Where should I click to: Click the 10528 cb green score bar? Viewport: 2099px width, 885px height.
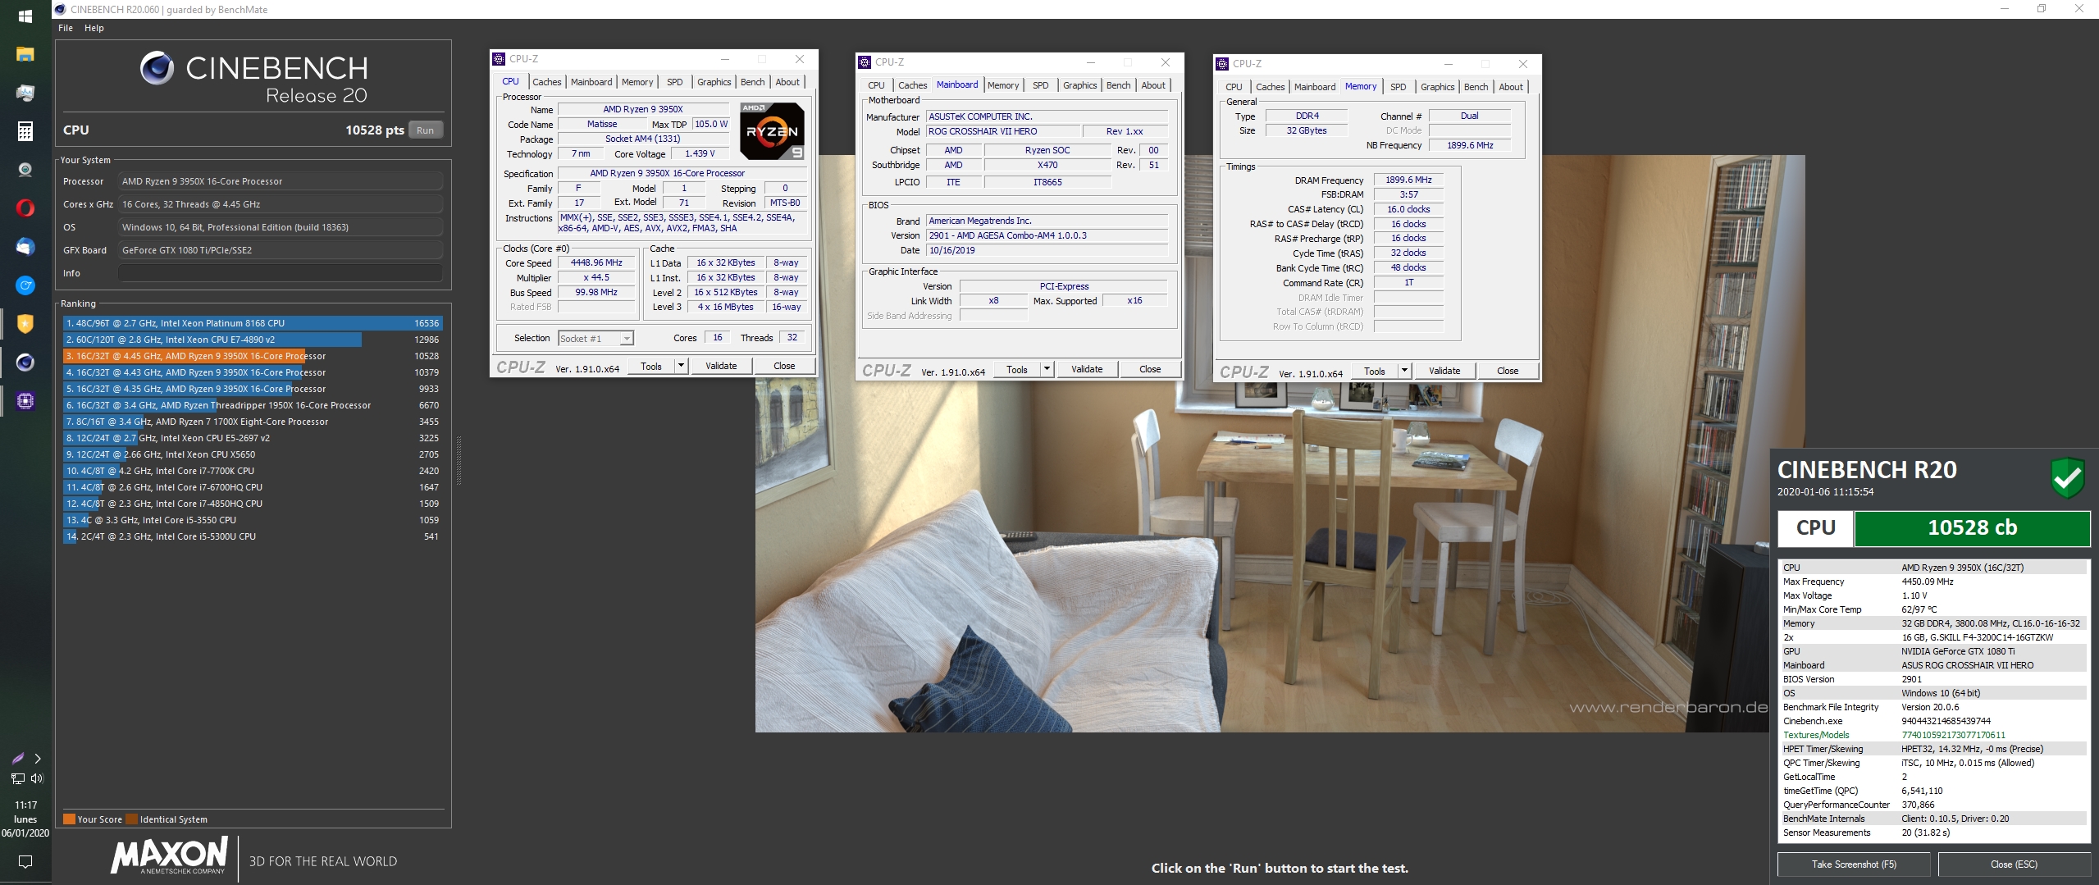click(x=1972, y=528)
